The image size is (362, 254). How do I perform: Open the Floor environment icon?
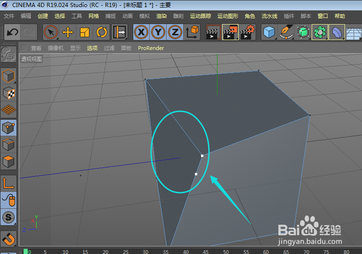tap(354, 32)
